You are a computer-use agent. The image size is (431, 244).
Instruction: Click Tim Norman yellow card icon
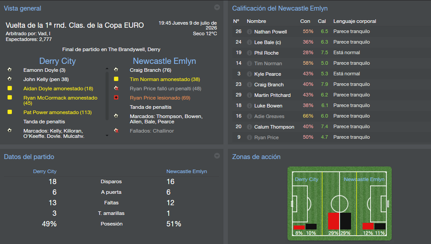point(116,79)
